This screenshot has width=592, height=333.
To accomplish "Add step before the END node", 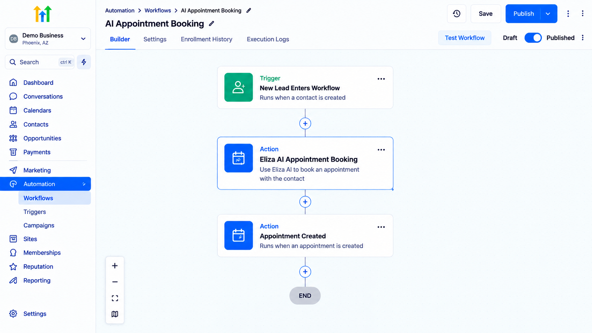I will (x=305, y=272).
